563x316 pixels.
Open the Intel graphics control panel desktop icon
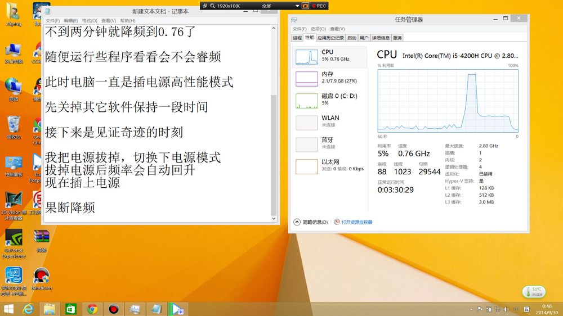point(14,281)
